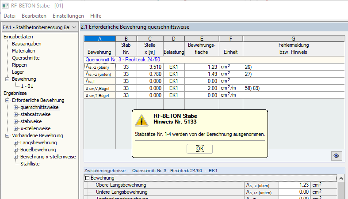Select the stabweise results item

[31, 121]
